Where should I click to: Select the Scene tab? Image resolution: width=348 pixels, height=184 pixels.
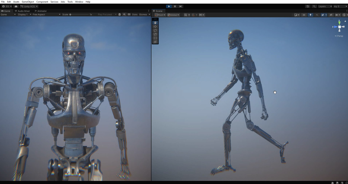pos(158,11)
